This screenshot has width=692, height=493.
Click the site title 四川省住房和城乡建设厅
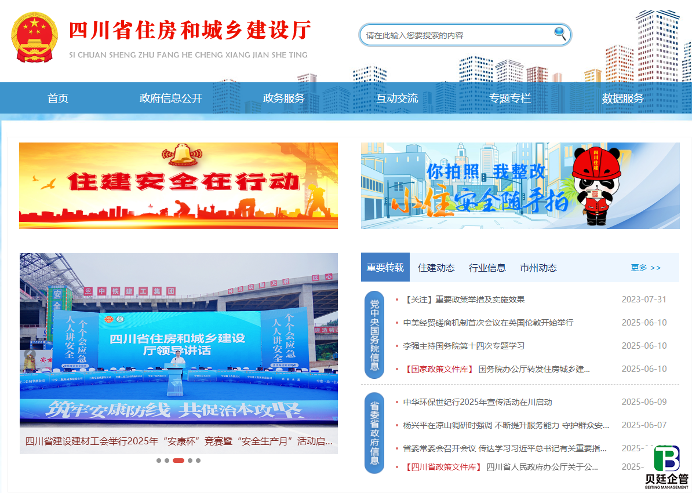click(x=189, y=31)
